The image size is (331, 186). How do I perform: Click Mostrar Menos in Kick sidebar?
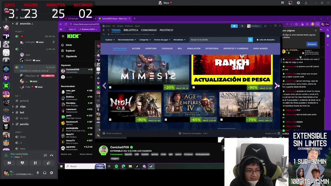tap(86, 154)
